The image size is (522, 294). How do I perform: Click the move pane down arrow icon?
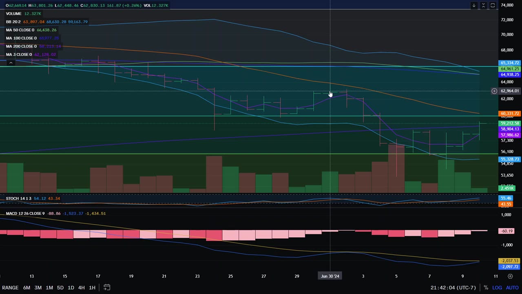coord(474,5)
